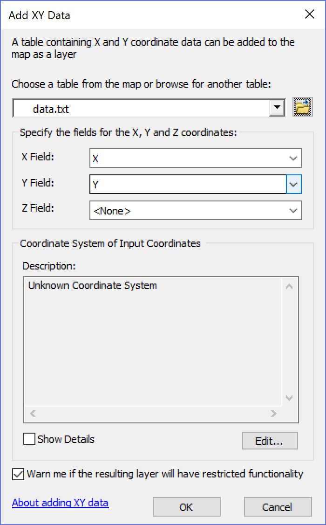This screenshot has width=326, height=525.
Task: Click the Edit... coordinate system button
Action: (x=270, y=441)
